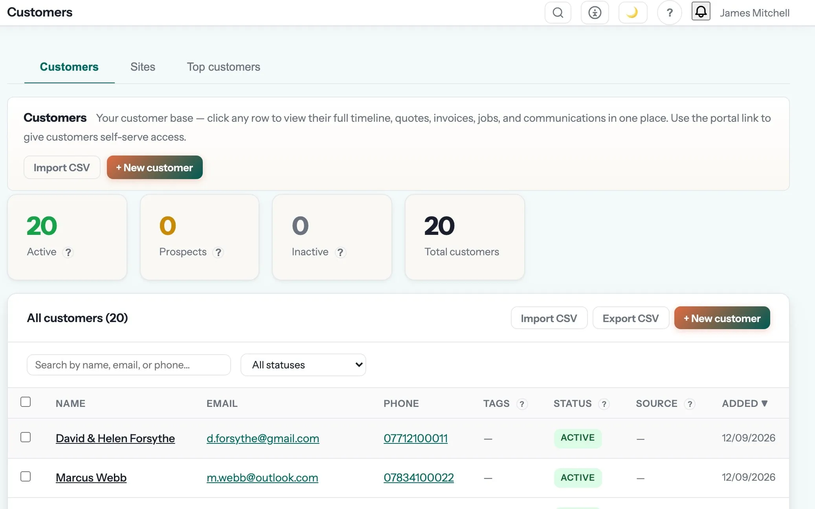Click the Name column header
The height and width of the screenshot is (509, 815).
(70, 403)
